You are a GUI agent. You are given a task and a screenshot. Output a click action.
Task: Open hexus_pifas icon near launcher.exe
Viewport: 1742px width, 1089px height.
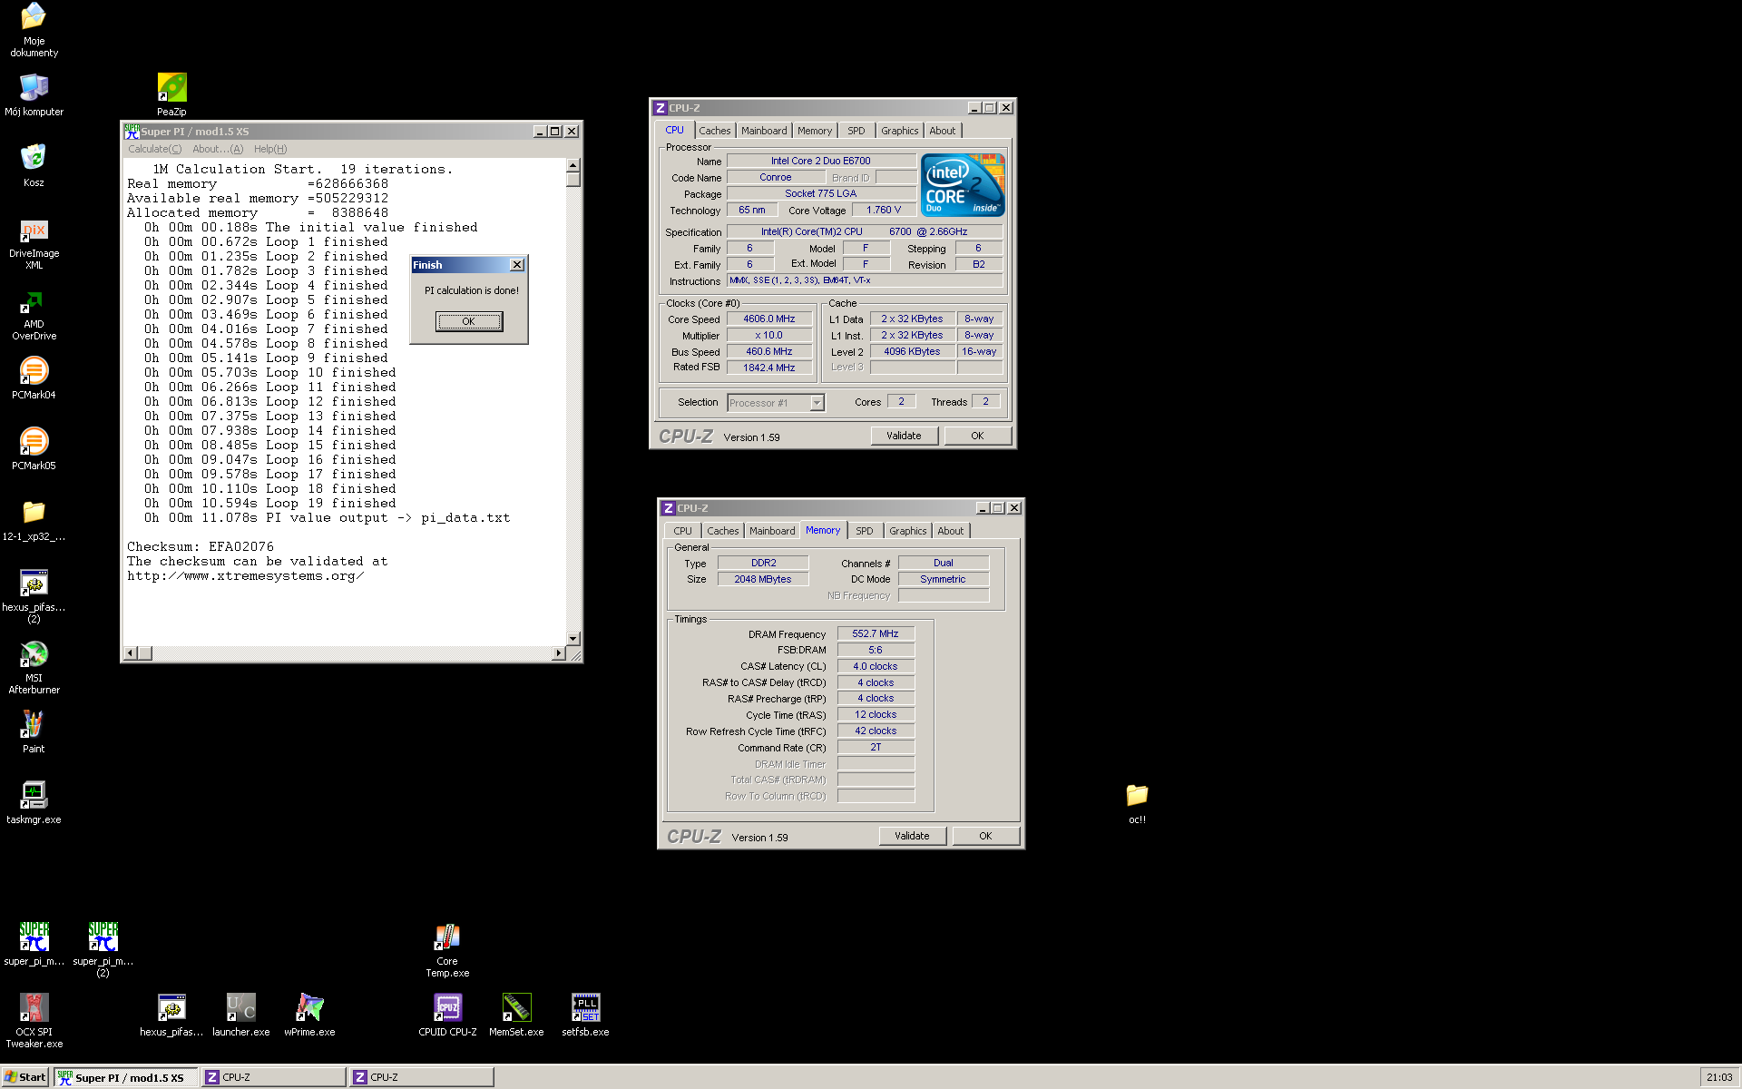click(x=171, y=1015)
